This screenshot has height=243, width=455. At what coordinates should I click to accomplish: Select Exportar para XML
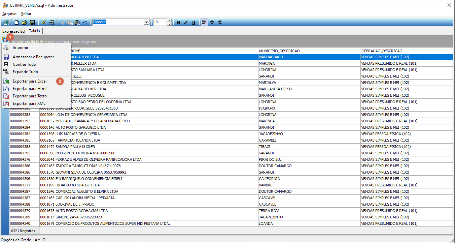click(x=36, y=103)
